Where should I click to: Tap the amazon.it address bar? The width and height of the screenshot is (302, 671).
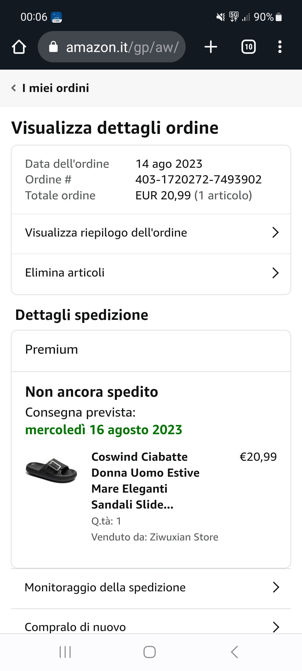pos(122,47)
